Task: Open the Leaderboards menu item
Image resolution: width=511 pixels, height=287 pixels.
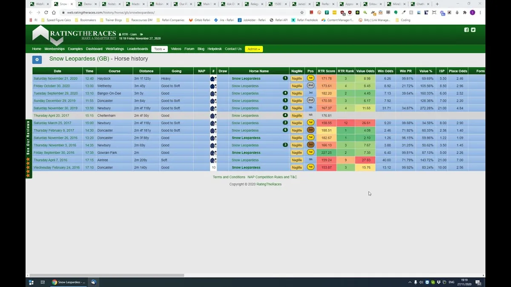Action: 138,49
